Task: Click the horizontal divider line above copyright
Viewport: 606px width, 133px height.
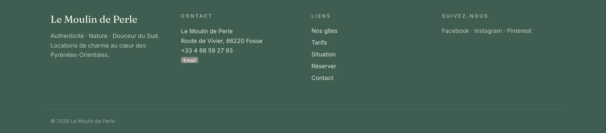Action: pos(303,109)
